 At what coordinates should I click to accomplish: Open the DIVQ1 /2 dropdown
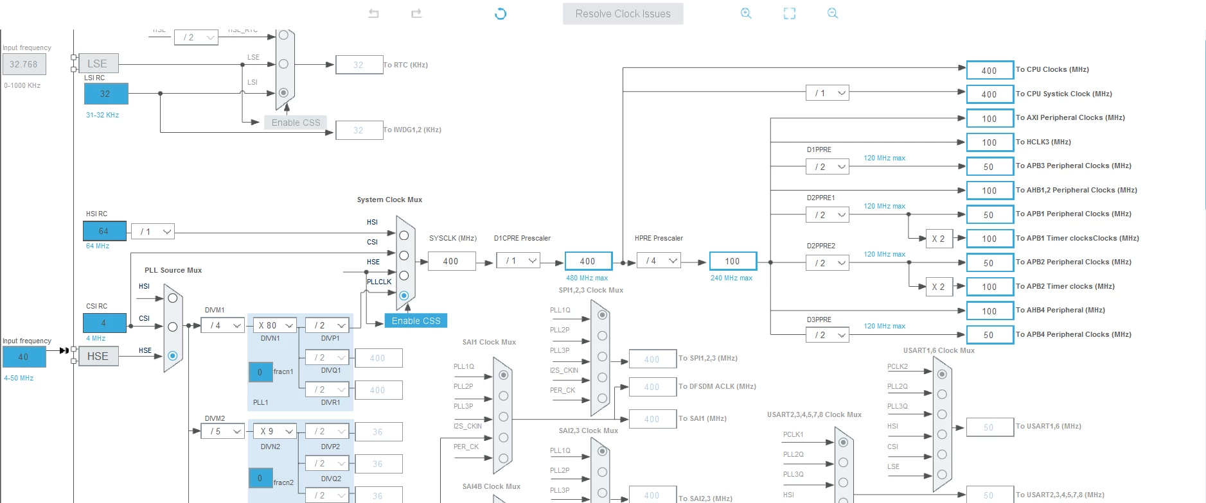click(327, 357)
